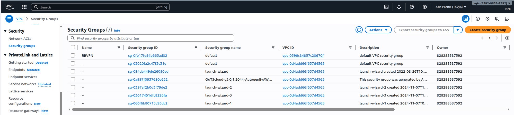Open the settings gear in top navigation

tap(424, 7)
